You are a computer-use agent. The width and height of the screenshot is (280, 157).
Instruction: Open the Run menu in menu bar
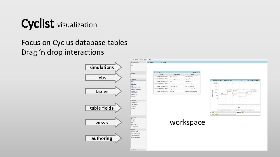point(150,60)
